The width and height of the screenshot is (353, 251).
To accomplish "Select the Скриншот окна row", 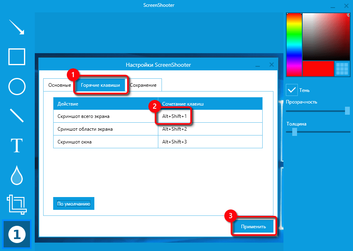I will point(158,142).
